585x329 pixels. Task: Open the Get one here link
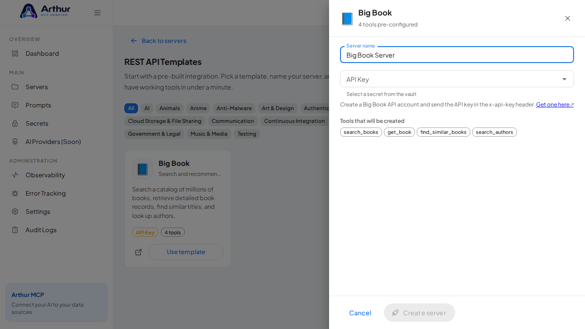pos(555,105)
